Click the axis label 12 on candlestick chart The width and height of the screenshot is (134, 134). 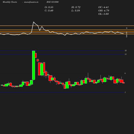(126, 51)
